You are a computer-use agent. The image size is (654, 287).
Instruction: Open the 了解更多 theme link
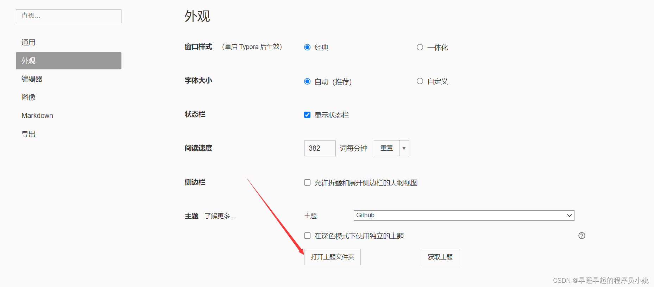220,216
